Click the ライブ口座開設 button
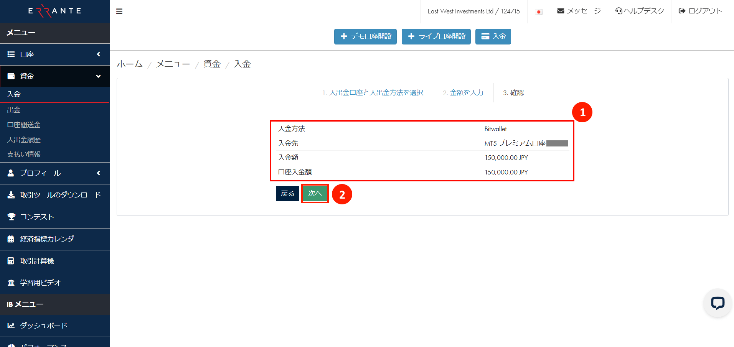 click(436, 36)
